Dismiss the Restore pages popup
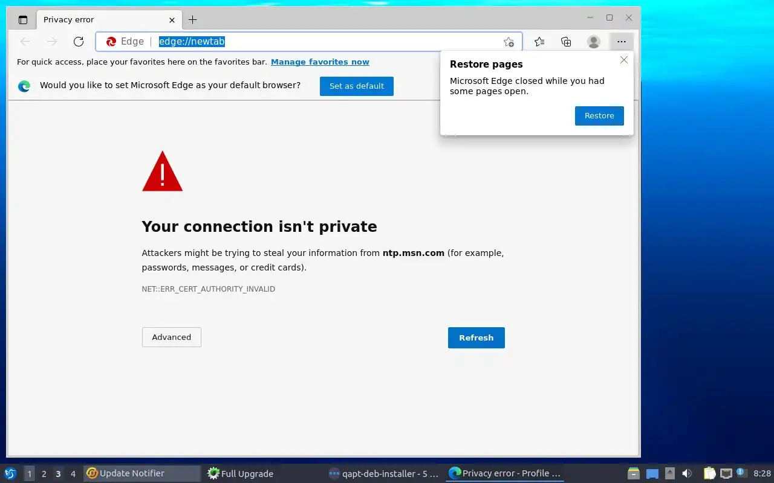Viewport: 774px width, 483px height. 624,60
